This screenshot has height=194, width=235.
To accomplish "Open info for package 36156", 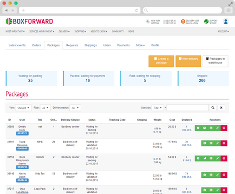I will [198, 158].
